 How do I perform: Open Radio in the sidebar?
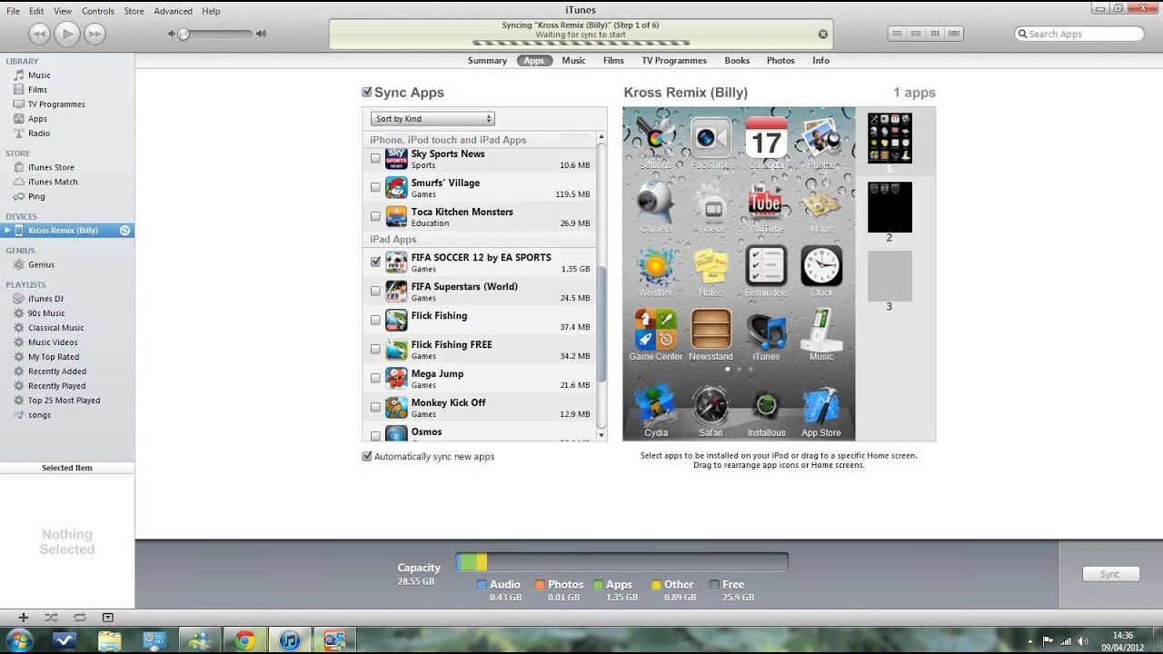(39, 134)
